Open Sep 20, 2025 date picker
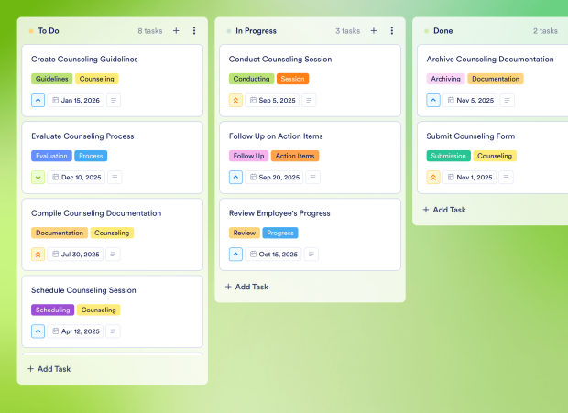568x413 pixels. click(x=273, y=178)
